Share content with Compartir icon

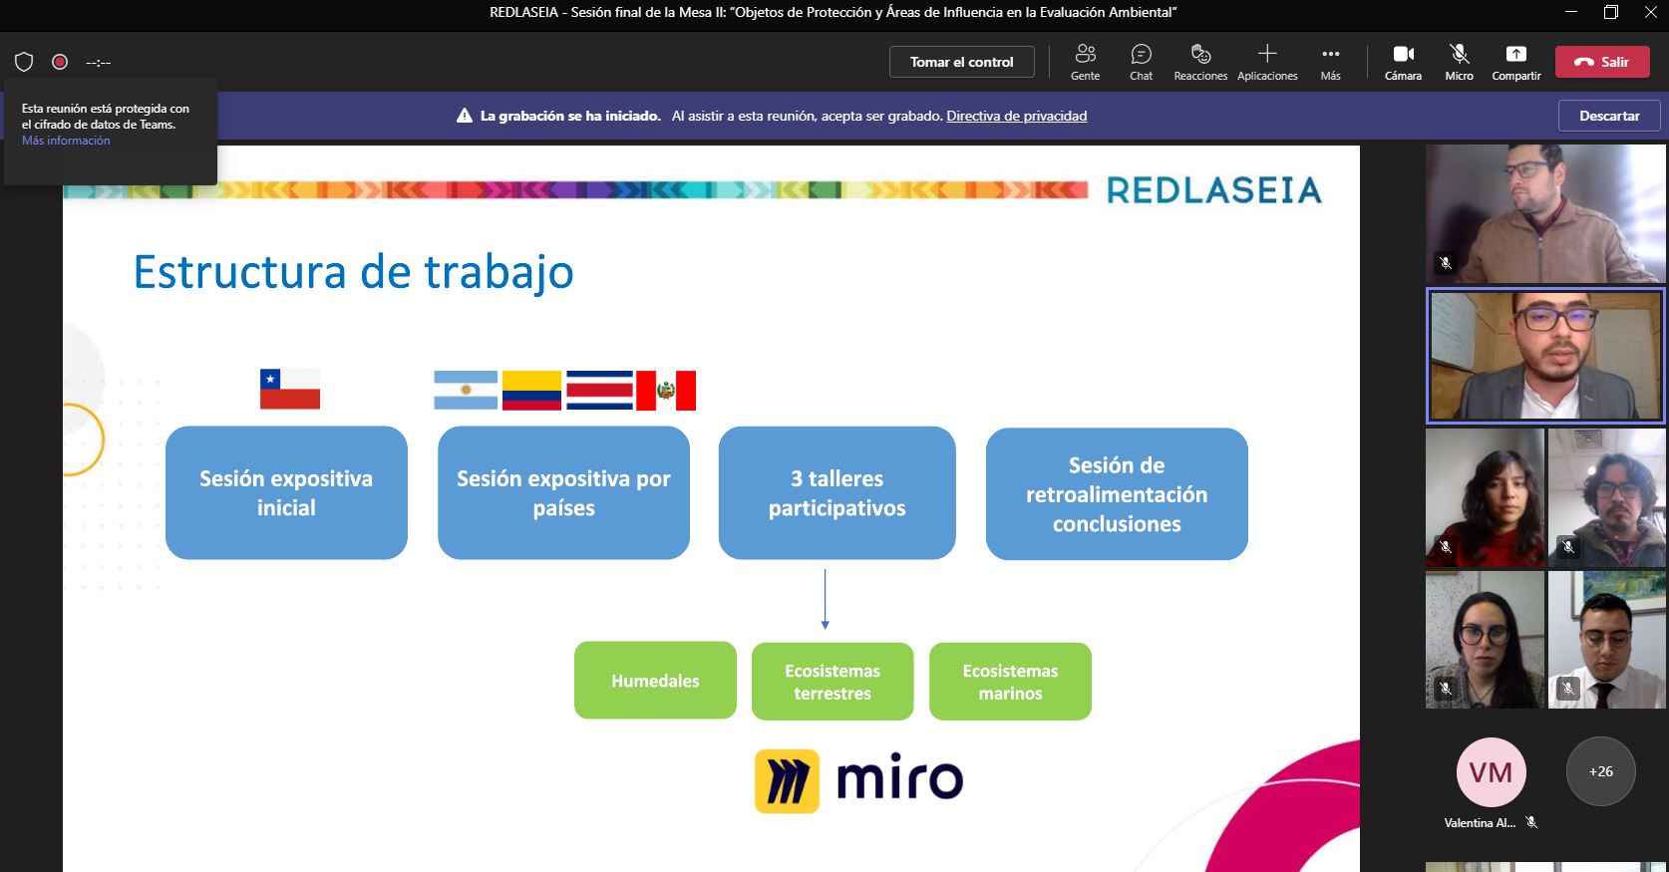tap(1515, 62)
